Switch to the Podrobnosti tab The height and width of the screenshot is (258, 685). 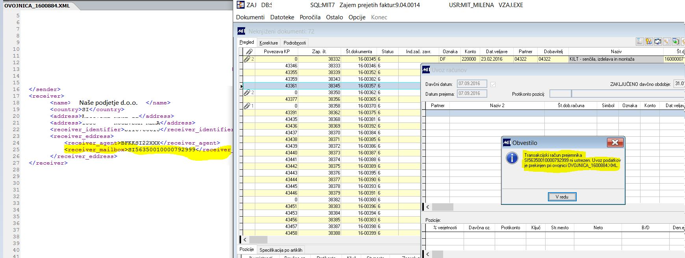pyautogui.click(x=295, y=43)
